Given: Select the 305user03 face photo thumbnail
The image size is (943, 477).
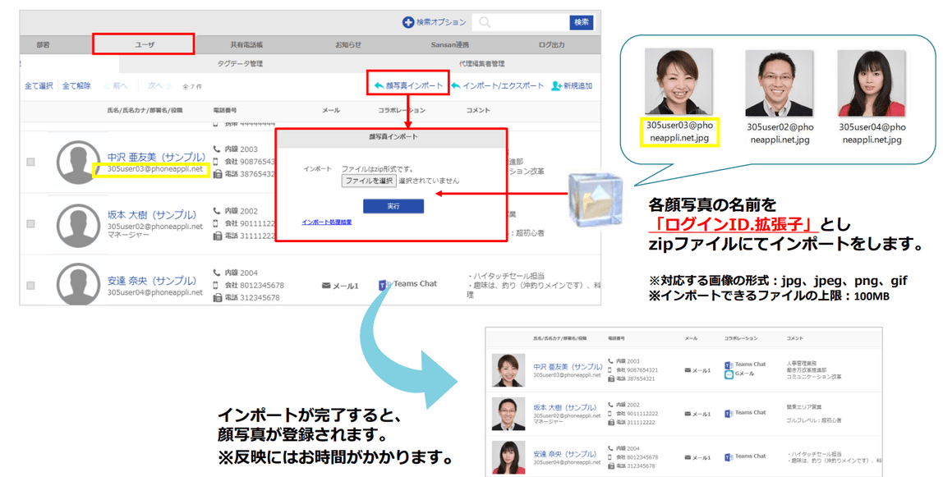Looking at the screenshot, I should [x=679, y=82].
